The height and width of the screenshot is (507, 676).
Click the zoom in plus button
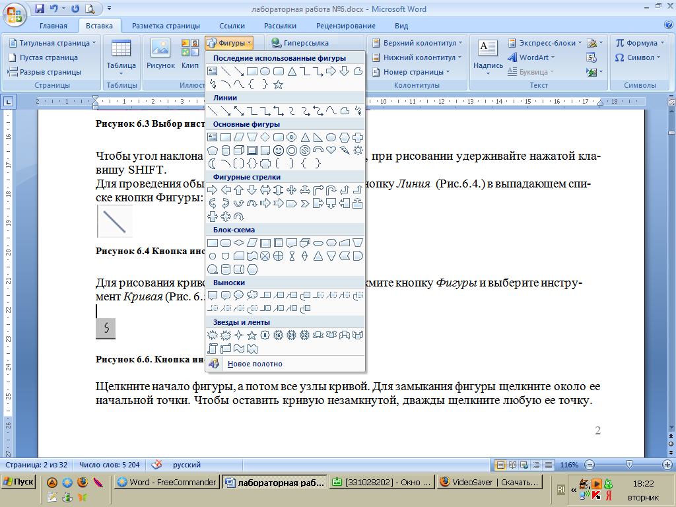pyautogui.click(x=667, y=465)
